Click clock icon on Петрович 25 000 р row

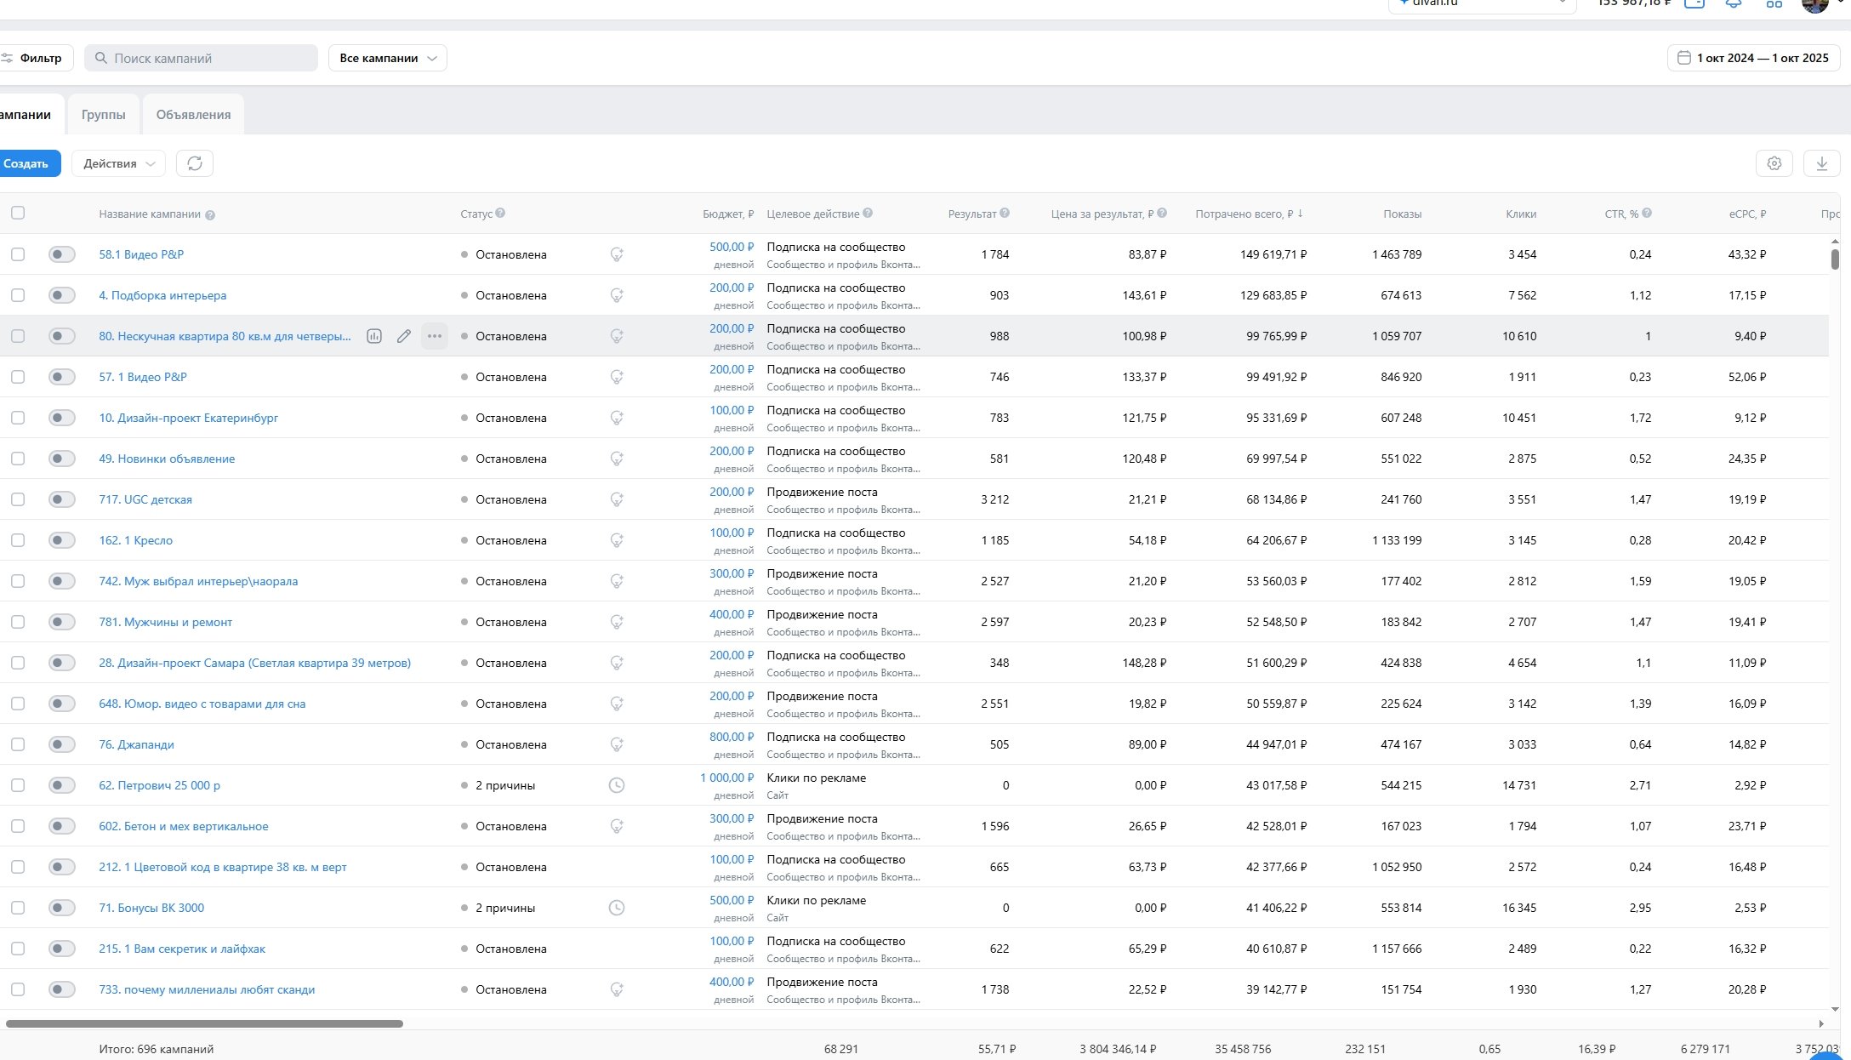(x=617, y=785)
